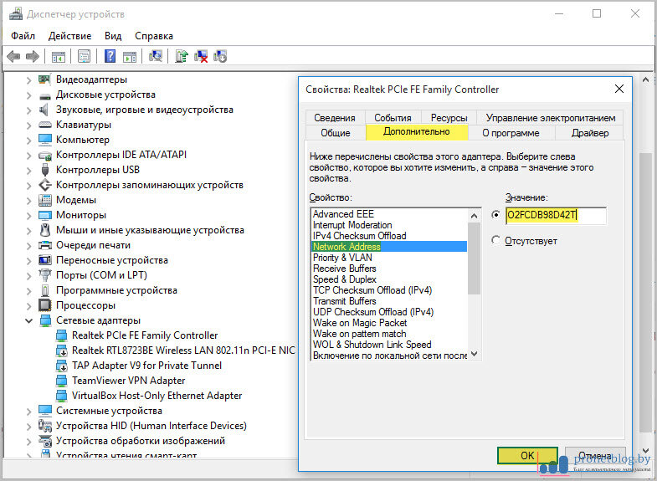Switch to the Общие tab
The width and height of the screenshot is (657, 481).
[336, 133]
